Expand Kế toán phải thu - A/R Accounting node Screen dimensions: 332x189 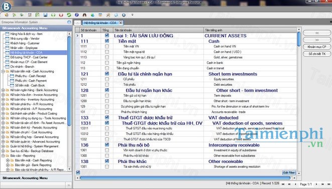pyautogui.click(x=3, y=104)
